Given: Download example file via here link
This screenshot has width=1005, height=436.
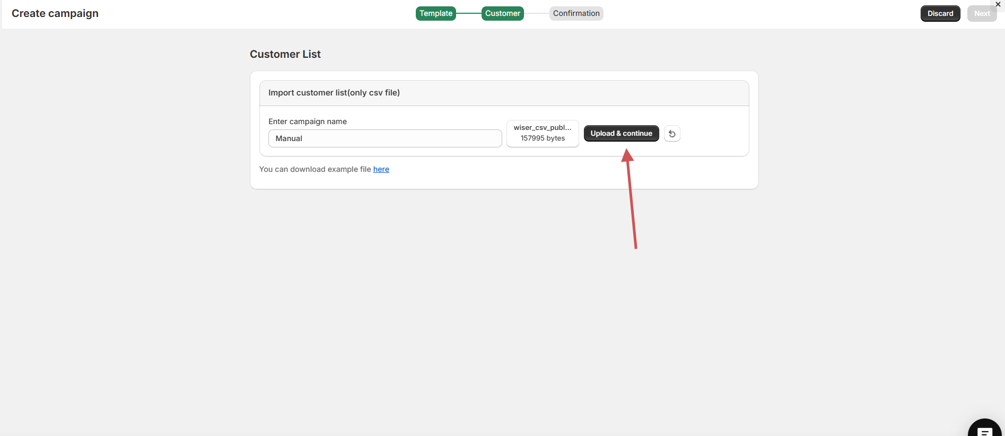Looking at the screenshot, I should tap(381, 169).
